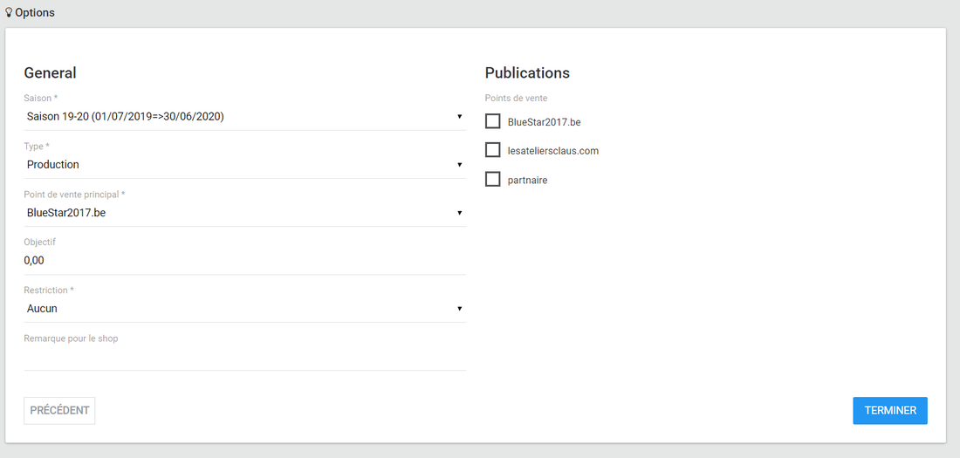Click the lightbulb icon beside Options
This screenshot has width=960, height=458.
(9, 13)
